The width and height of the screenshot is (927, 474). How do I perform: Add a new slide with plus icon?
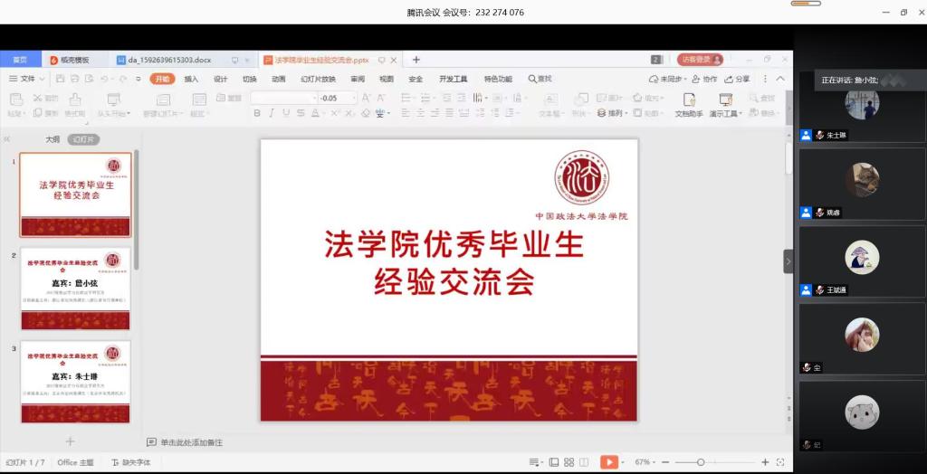point(71,441)
